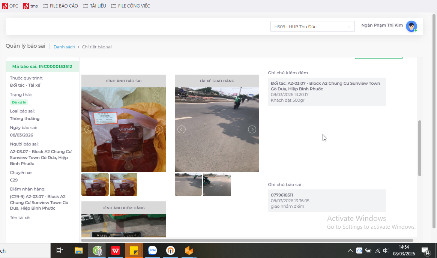The width and height of the screenshot is (437, 258).
Task: Open Sticky Notes from taskbar
Action: click(x=134, y=250)
